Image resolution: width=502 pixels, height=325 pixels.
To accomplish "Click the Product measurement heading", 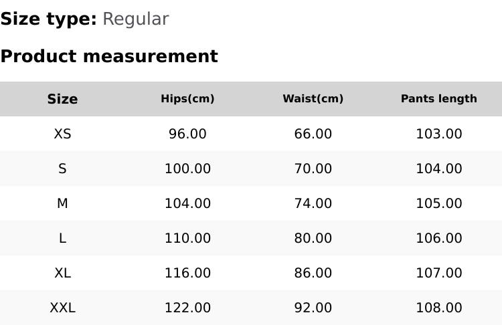I will (x=108, y=56).
